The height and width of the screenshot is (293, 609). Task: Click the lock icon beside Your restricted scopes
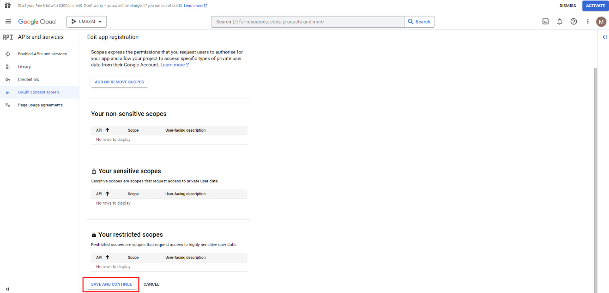click(x=94, y=235)
